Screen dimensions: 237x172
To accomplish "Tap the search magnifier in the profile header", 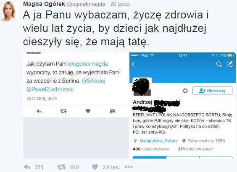I will [x=219, y=64].
